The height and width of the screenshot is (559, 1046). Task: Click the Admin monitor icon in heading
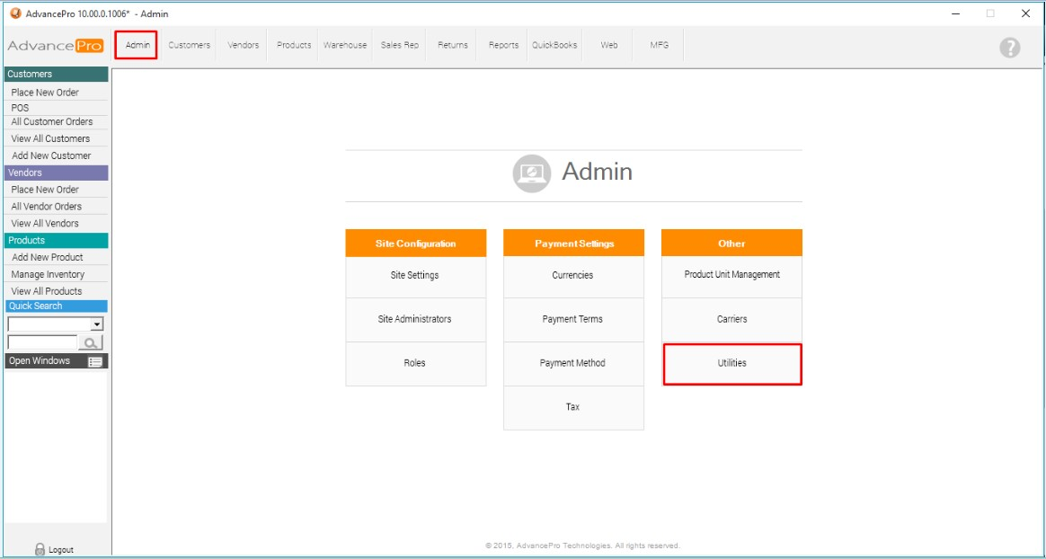[x=531, y=173]
